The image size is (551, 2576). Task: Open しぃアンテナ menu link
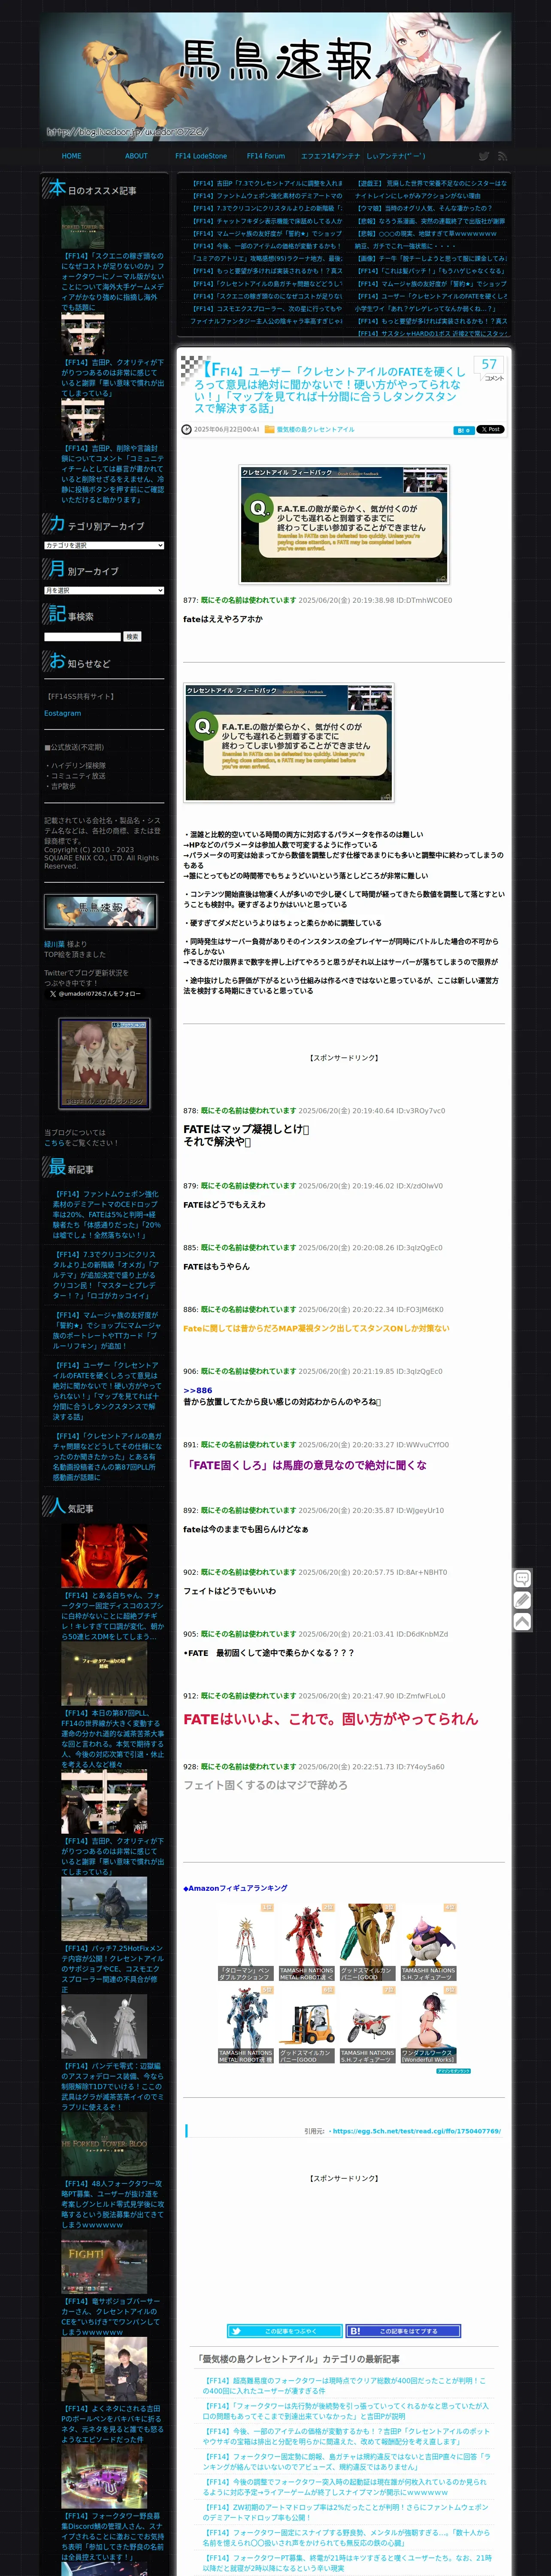pyautogui.click(x=396, y=156)
